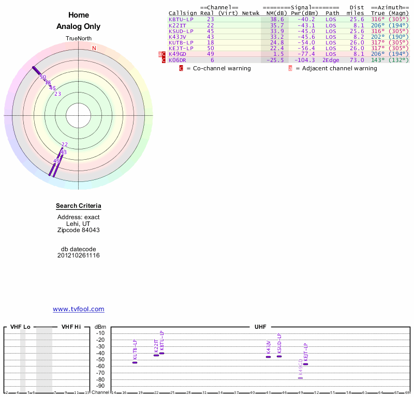Viewport: 414px width, 397px height.
Task: Click the red co-channel warning legend icon
Action: tap(181, 68)
